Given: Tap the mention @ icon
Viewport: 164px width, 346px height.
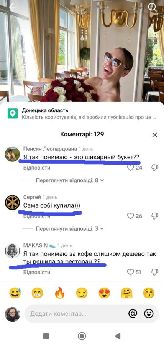Looking at the screenshot, I should [133, 313].
